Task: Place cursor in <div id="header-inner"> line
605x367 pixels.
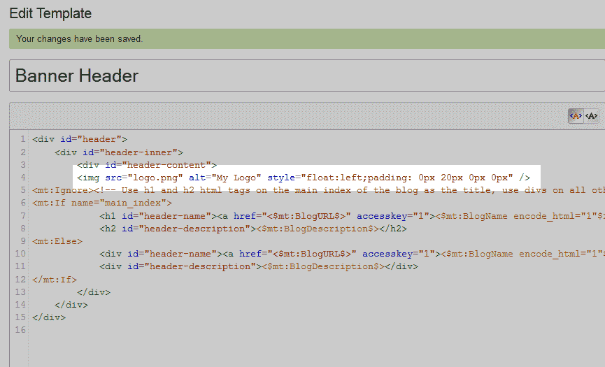Action: coord(119,152)
